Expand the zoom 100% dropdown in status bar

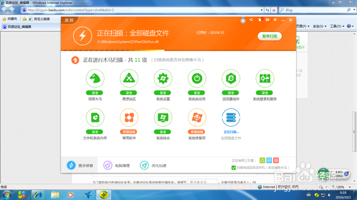(350, 187)
